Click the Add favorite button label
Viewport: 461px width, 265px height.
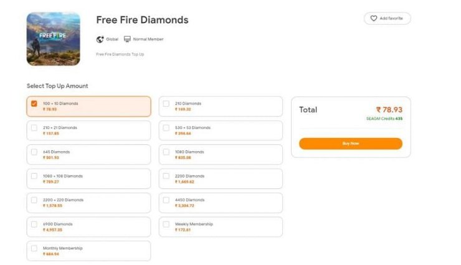[391, 19]
